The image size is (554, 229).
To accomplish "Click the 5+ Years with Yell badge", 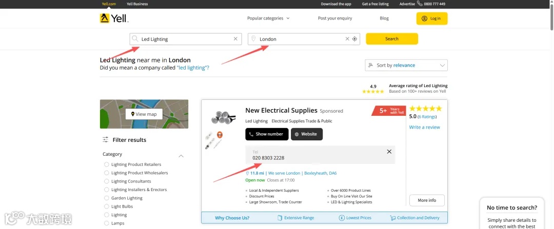I will point(389,111).
